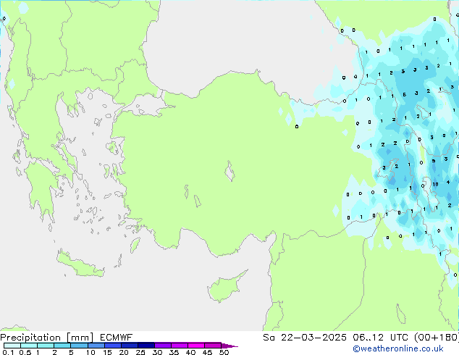
Task: Select the 30–35 mm purple swatch
Action: coord(163,346)
